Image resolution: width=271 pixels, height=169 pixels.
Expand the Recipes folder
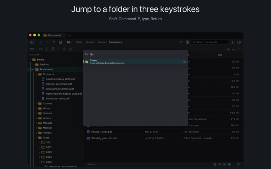tap(37, 133)
